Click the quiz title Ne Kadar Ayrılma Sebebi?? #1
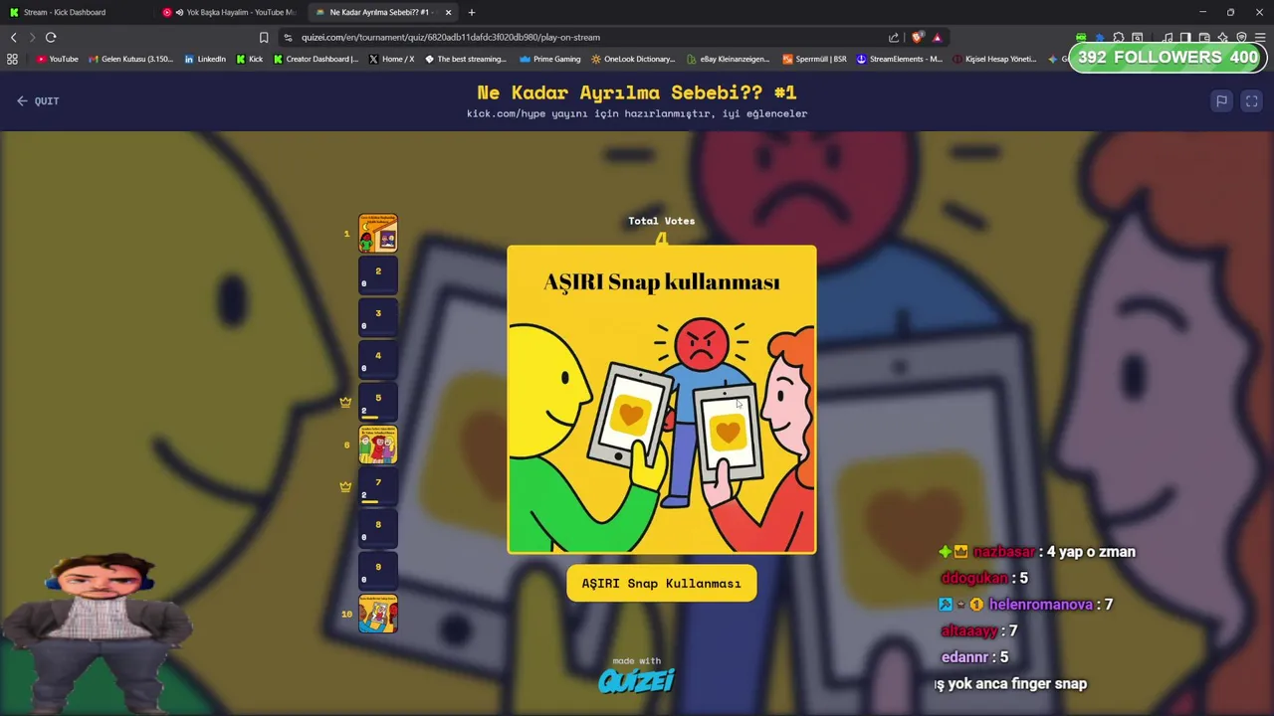This screenshot has height=716, width=1274. (x=637, y=92)
